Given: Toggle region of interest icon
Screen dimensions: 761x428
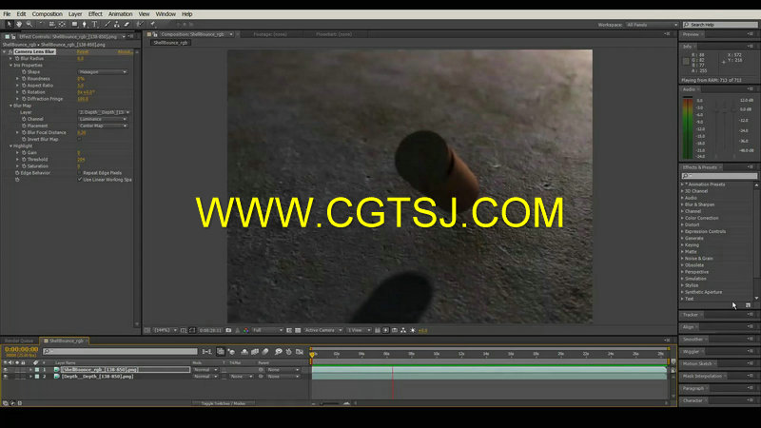Looking at the screenshot, I should [289, 330].
